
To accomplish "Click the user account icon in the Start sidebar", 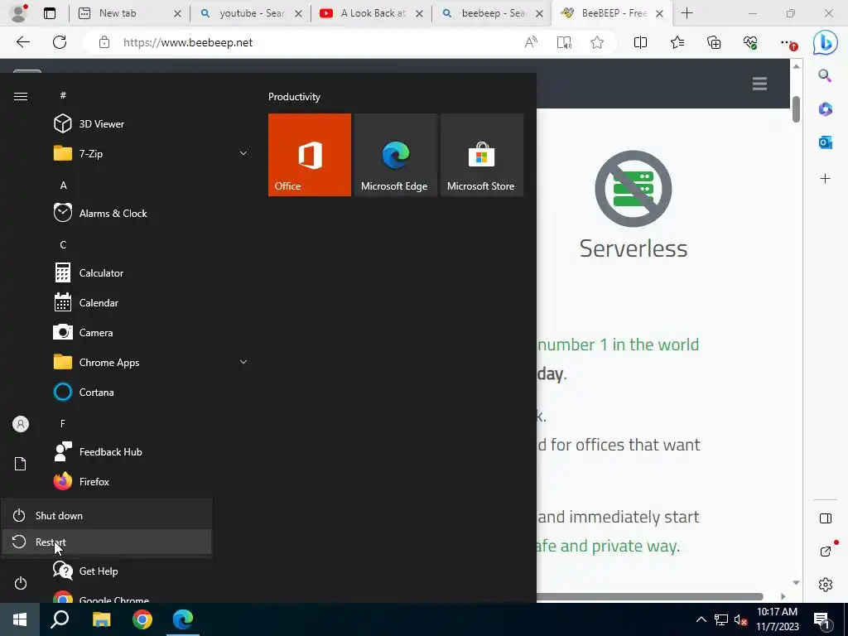I will (21, 424).
